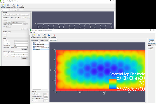
Task: Switch to Command line output tab in front window
Action: pos(44,40)
